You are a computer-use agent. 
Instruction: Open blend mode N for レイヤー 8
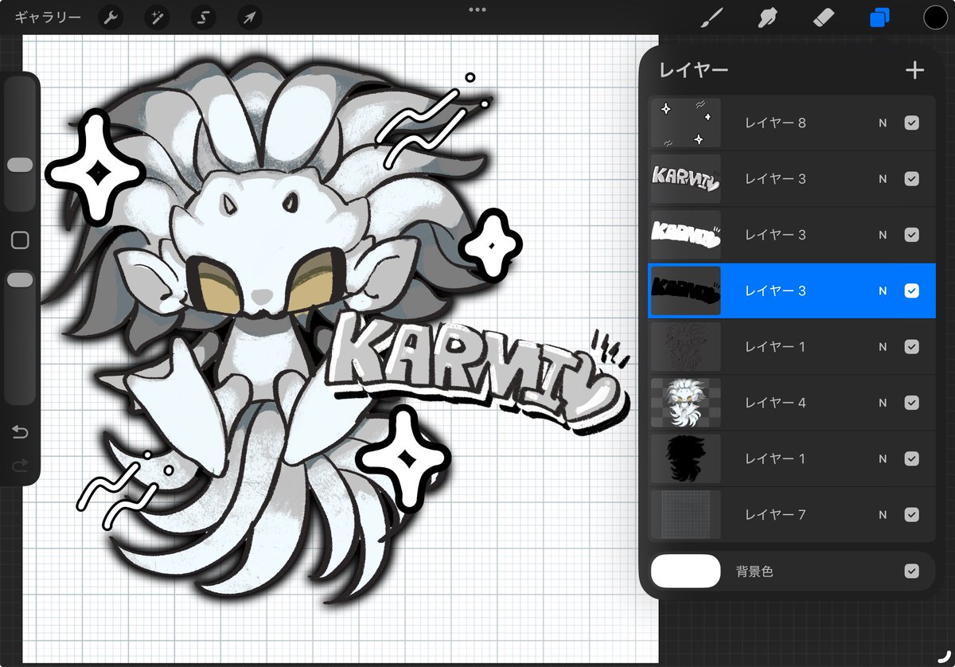tap(883, 123)
